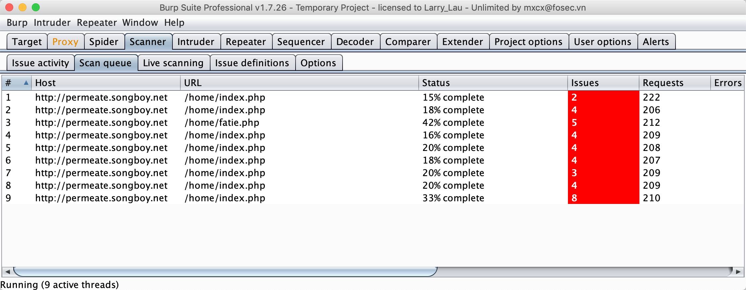The height and width of the screenshot is (290, 746).
Task: Go to the Issue definitions tab
Action: [x=252, y=63]
